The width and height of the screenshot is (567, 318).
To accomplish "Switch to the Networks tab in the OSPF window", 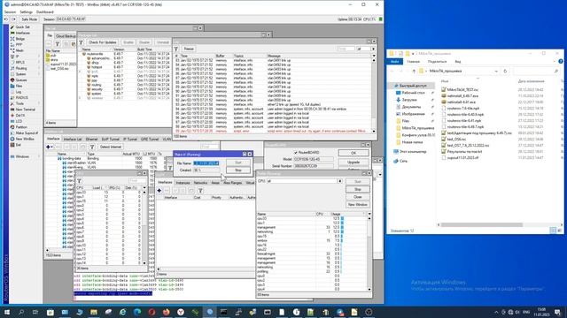I will [201, 183].
